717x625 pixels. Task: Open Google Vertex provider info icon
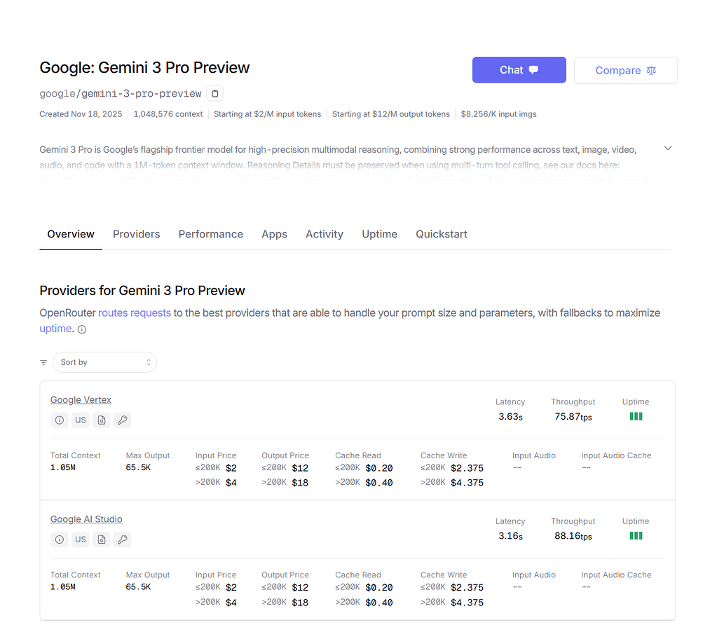60,420
